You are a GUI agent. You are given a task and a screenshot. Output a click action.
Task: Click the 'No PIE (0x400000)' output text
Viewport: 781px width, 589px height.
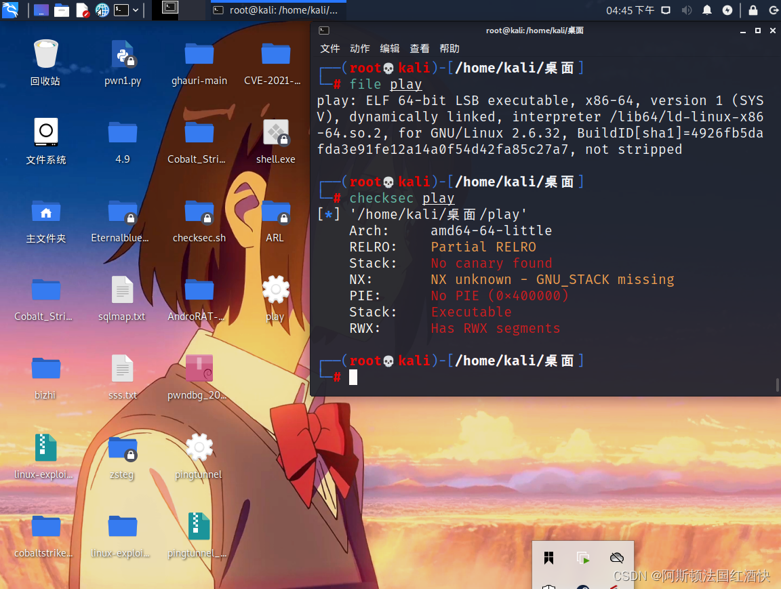pyautogui.click(x=500, y=296)
